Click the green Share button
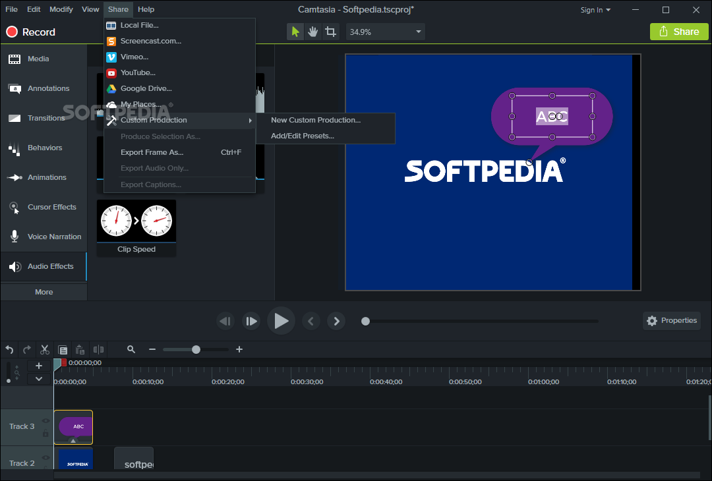This screenshot has height=481, width=712. (679, 32)
